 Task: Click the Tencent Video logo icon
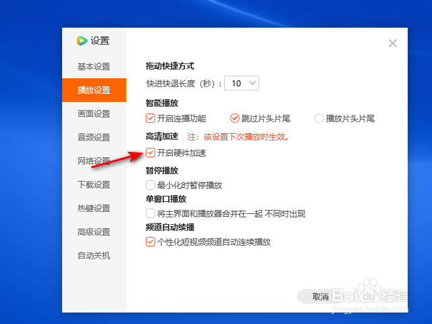pyautogui.click(x=82, y=40)
